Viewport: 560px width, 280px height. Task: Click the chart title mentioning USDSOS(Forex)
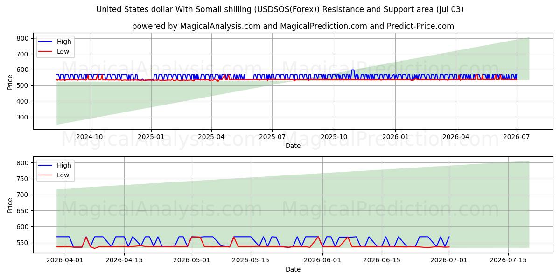[280, 9]
